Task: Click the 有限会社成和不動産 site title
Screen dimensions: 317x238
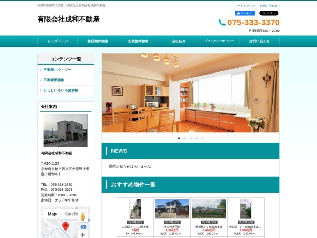Action: [68, 19]
